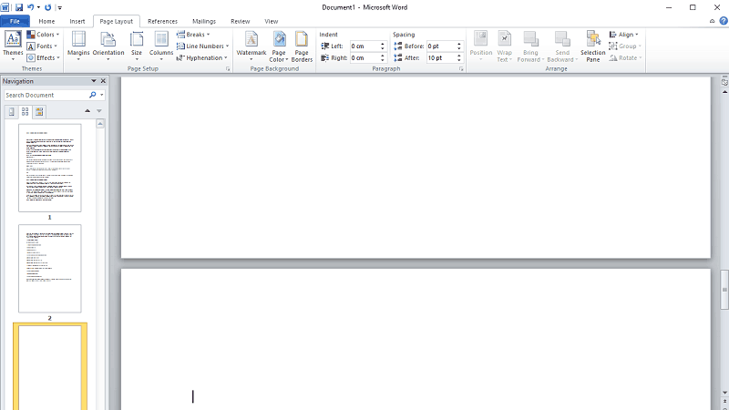Switch to the References tab

point(162,21)
